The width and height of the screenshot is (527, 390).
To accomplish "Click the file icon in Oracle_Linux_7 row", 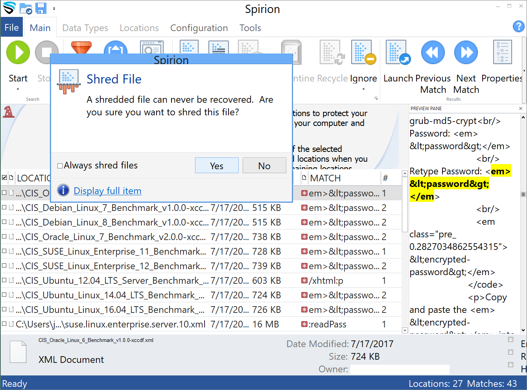I will pos(11,237).
